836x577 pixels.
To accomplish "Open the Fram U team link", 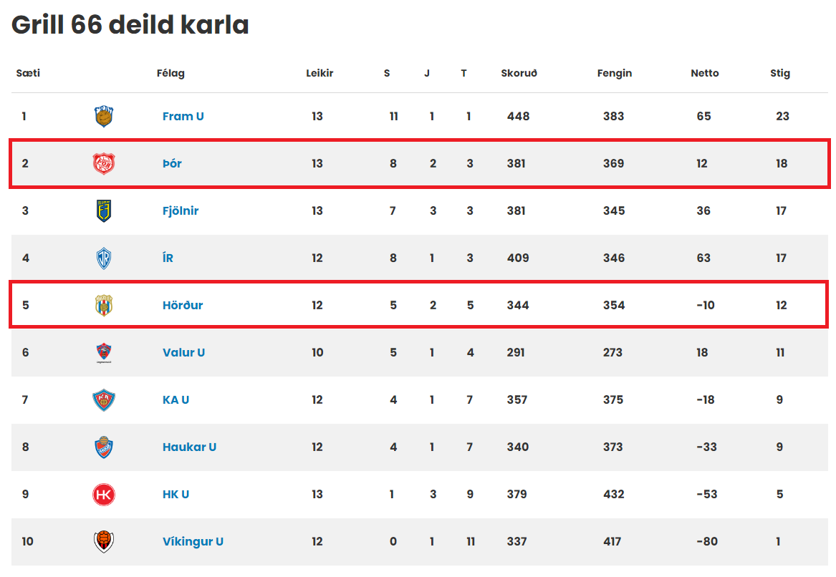I will 183,116.
